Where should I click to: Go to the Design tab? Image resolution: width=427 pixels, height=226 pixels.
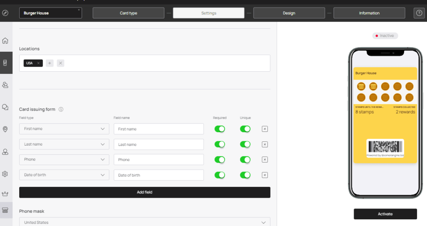point(289,13)
